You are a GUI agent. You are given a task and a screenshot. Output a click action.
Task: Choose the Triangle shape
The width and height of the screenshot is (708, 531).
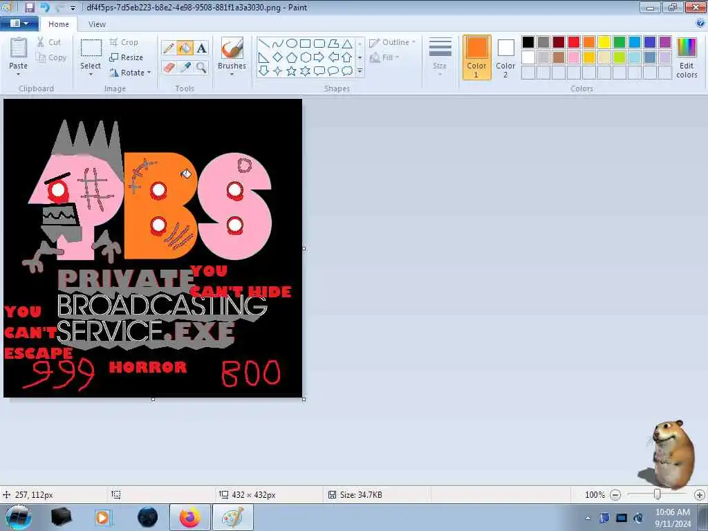[x=347, y=44]
